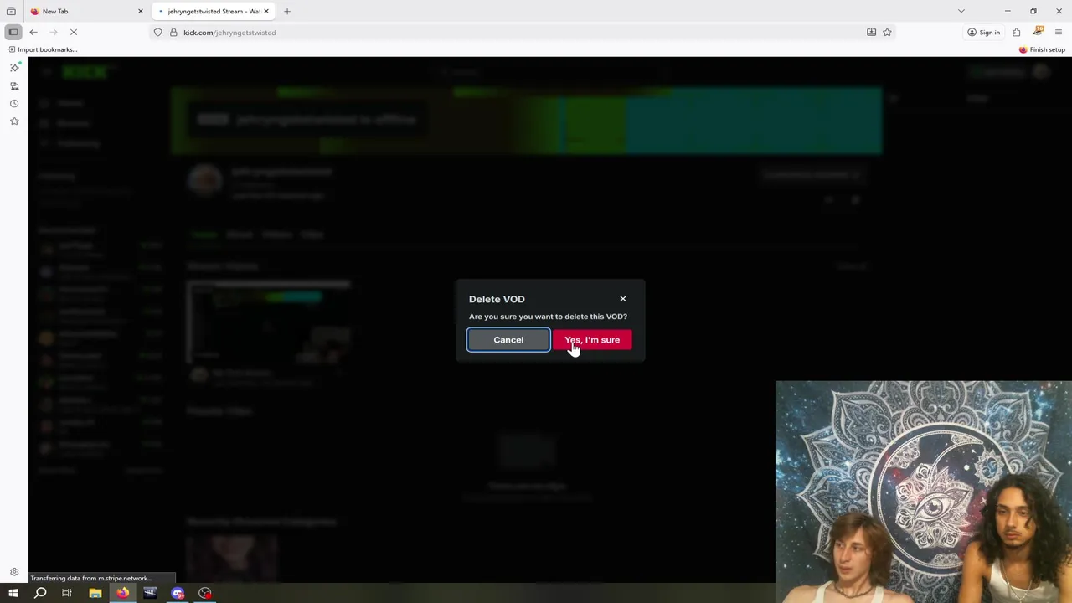This screenshot has height=603, width=1072.
Task: Open the Bookmarks sidebar star icon
Action: tap(14, 121)
